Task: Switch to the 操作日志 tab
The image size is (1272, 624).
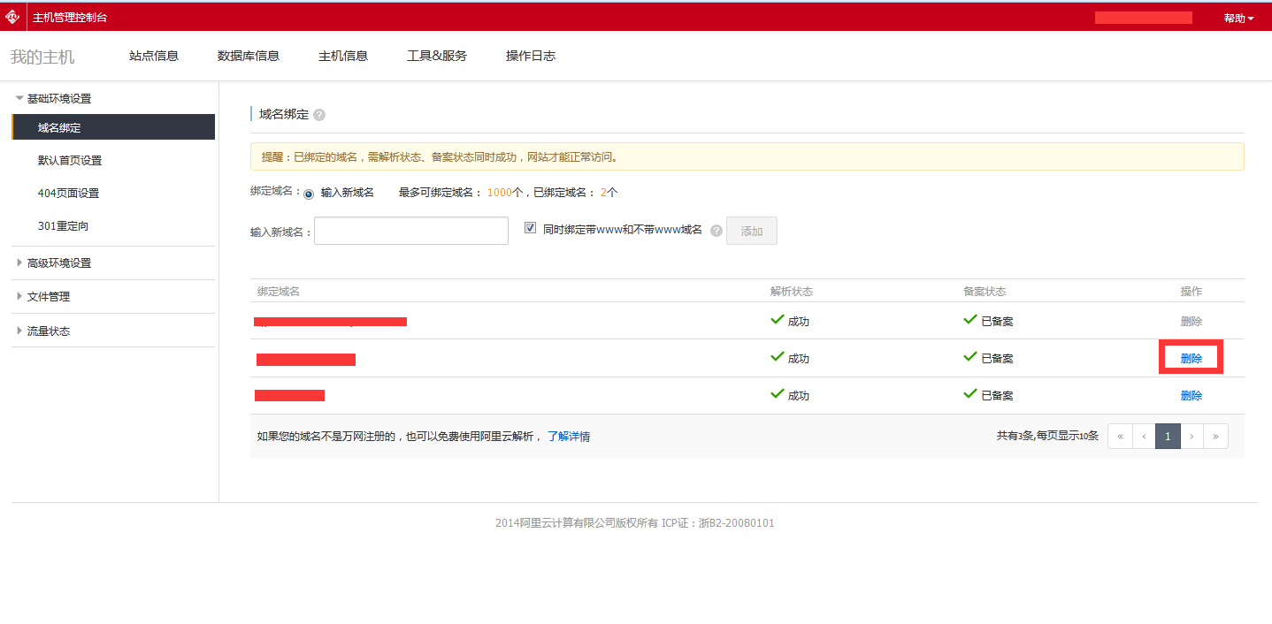Action: click(531, 56)
